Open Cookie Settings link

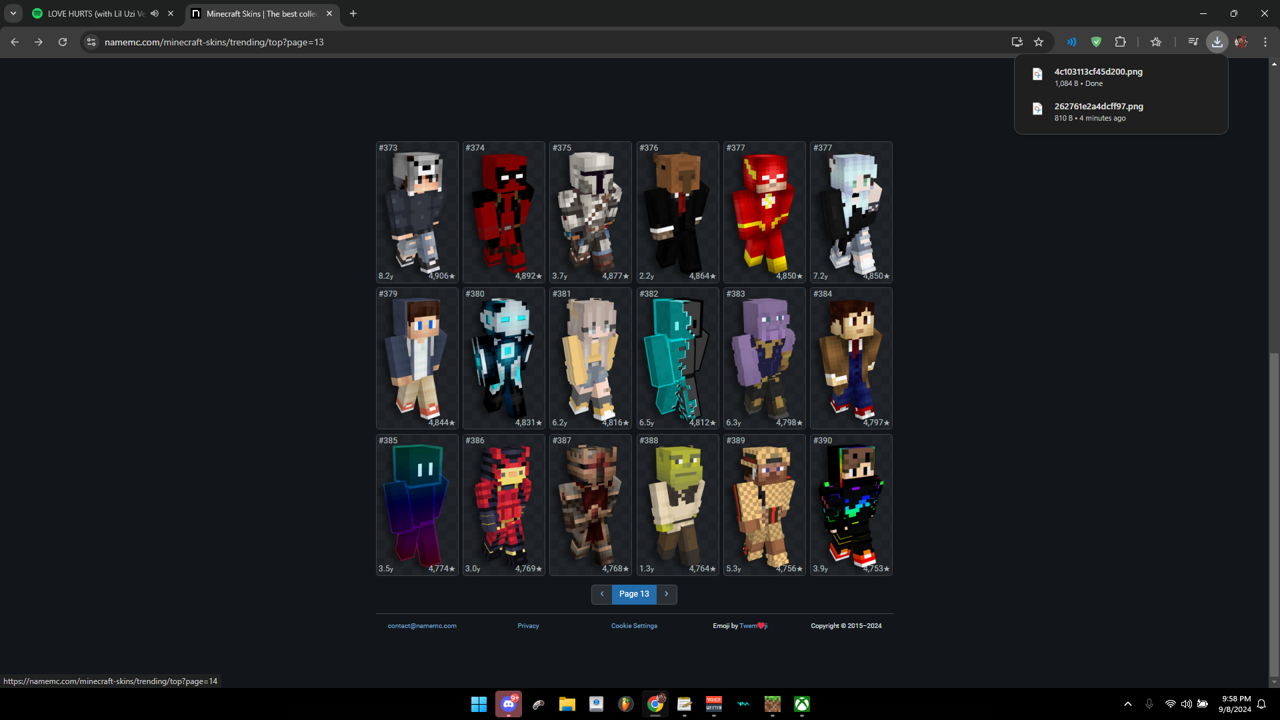(x=634, y=626)
